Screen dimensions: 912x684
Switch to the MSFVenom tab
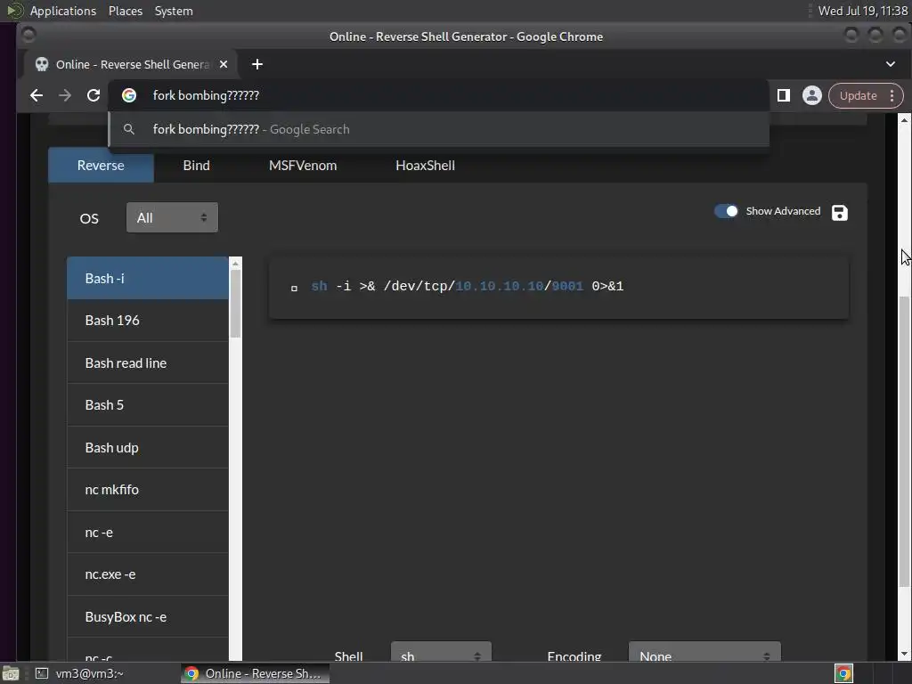[x=303, y=165]
